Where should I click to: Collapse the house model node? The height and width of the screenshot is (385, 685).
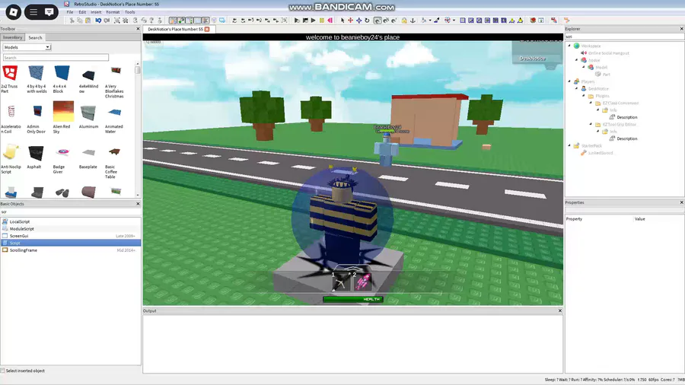[577, 60]
